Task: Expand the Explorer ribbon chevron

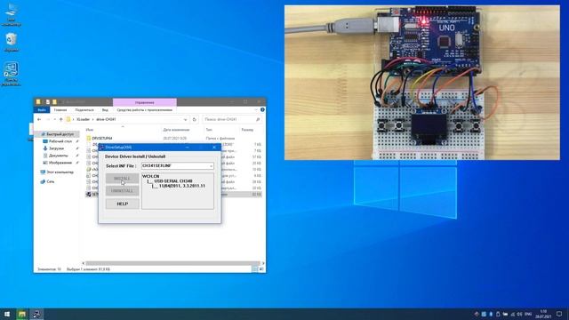Action: 256,109
